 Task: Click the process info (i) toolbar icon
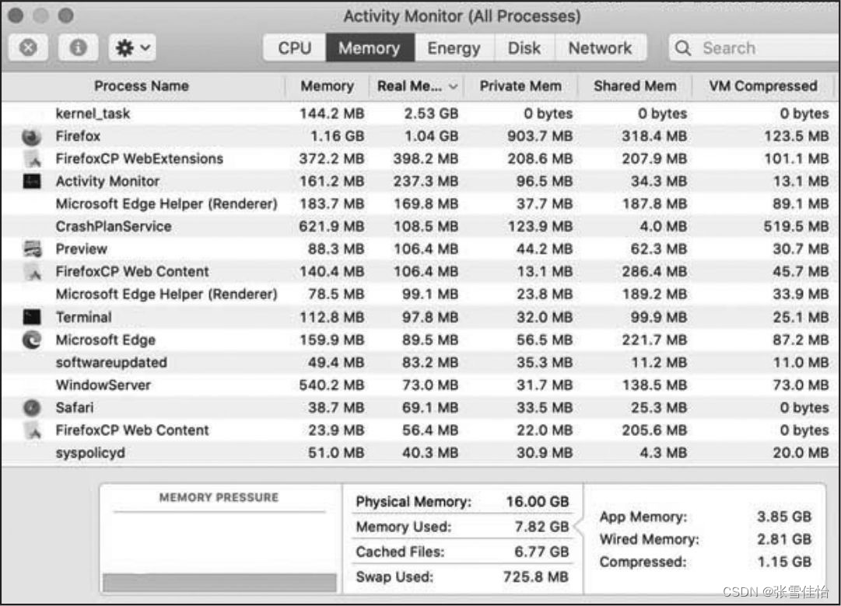click(x=79, y=47)
